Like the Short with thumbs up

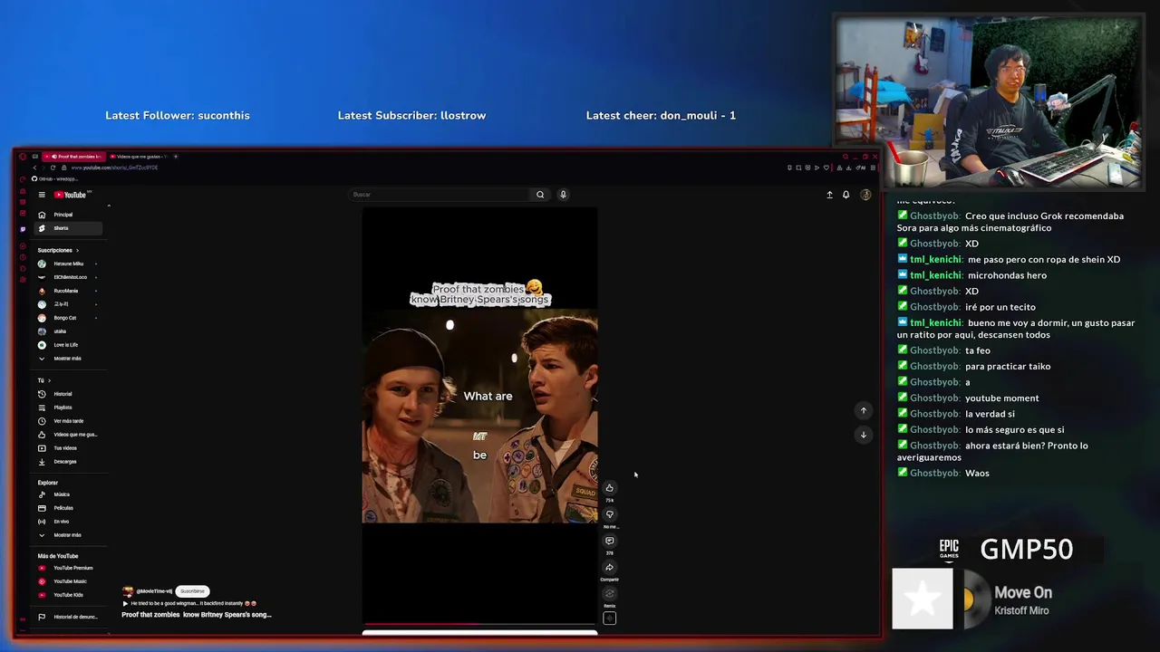pyautogui.click(x=609, y=488)
